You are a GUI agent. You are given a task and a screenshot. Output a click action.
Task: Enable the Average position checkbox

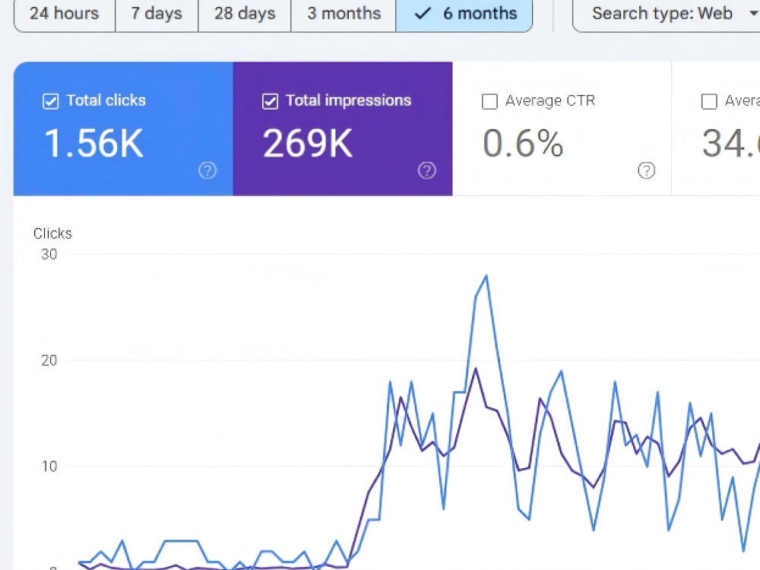point(709,101)
